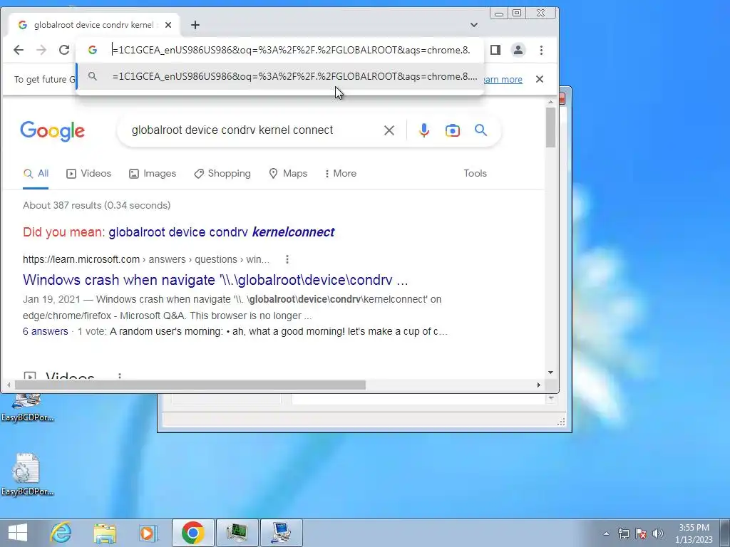This screenshot has width=730, height=547.
Task: Open the Chrome profile avatar
Action: [518, 50]
